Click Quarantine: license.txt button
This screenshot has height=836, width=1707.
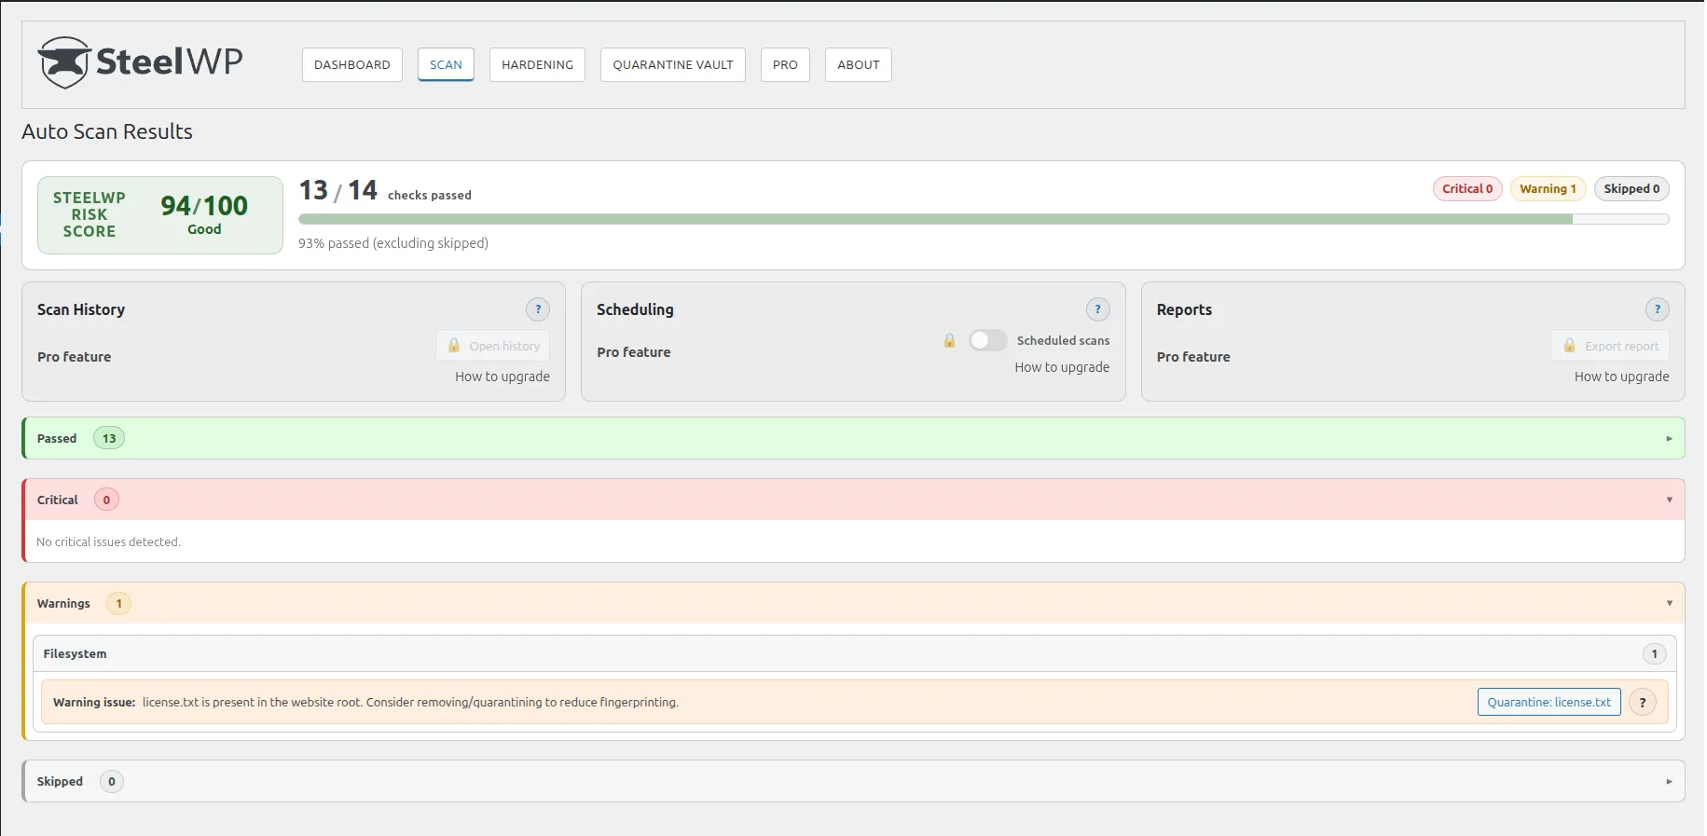1549,702
